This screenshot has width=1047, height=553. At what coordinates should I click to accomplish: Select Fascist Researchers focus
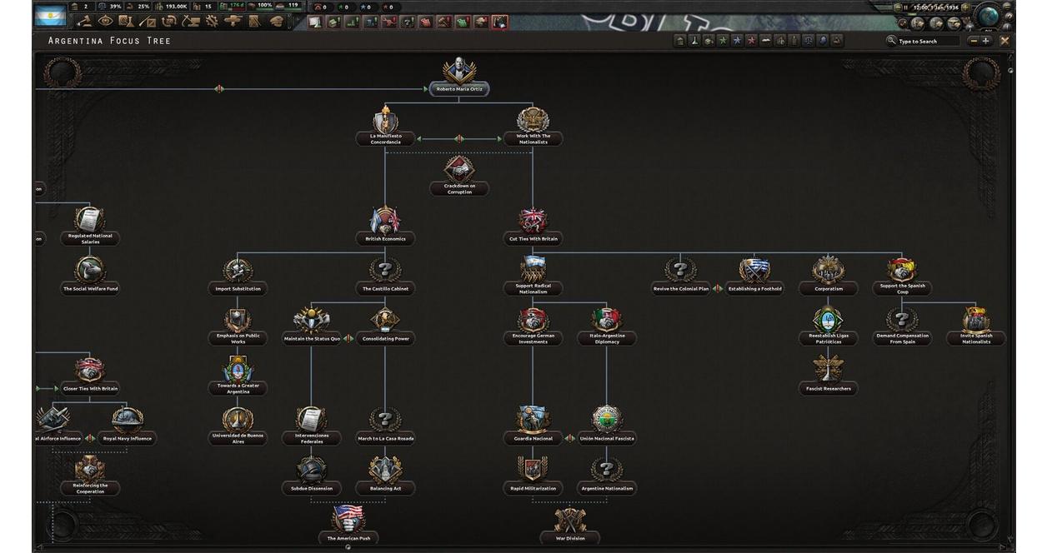(x=828, y=376)
